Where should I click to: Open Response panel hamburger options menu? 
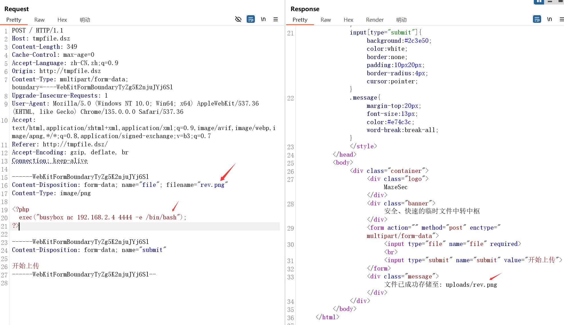(561, 19)
